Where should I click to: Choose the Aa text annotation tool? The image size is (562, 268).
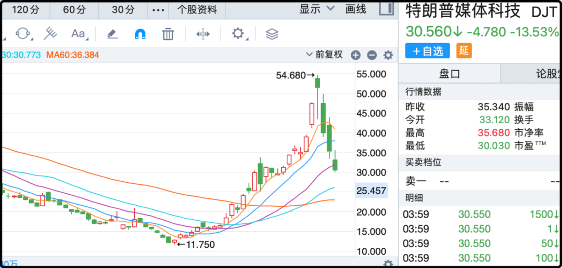point(79,34)
